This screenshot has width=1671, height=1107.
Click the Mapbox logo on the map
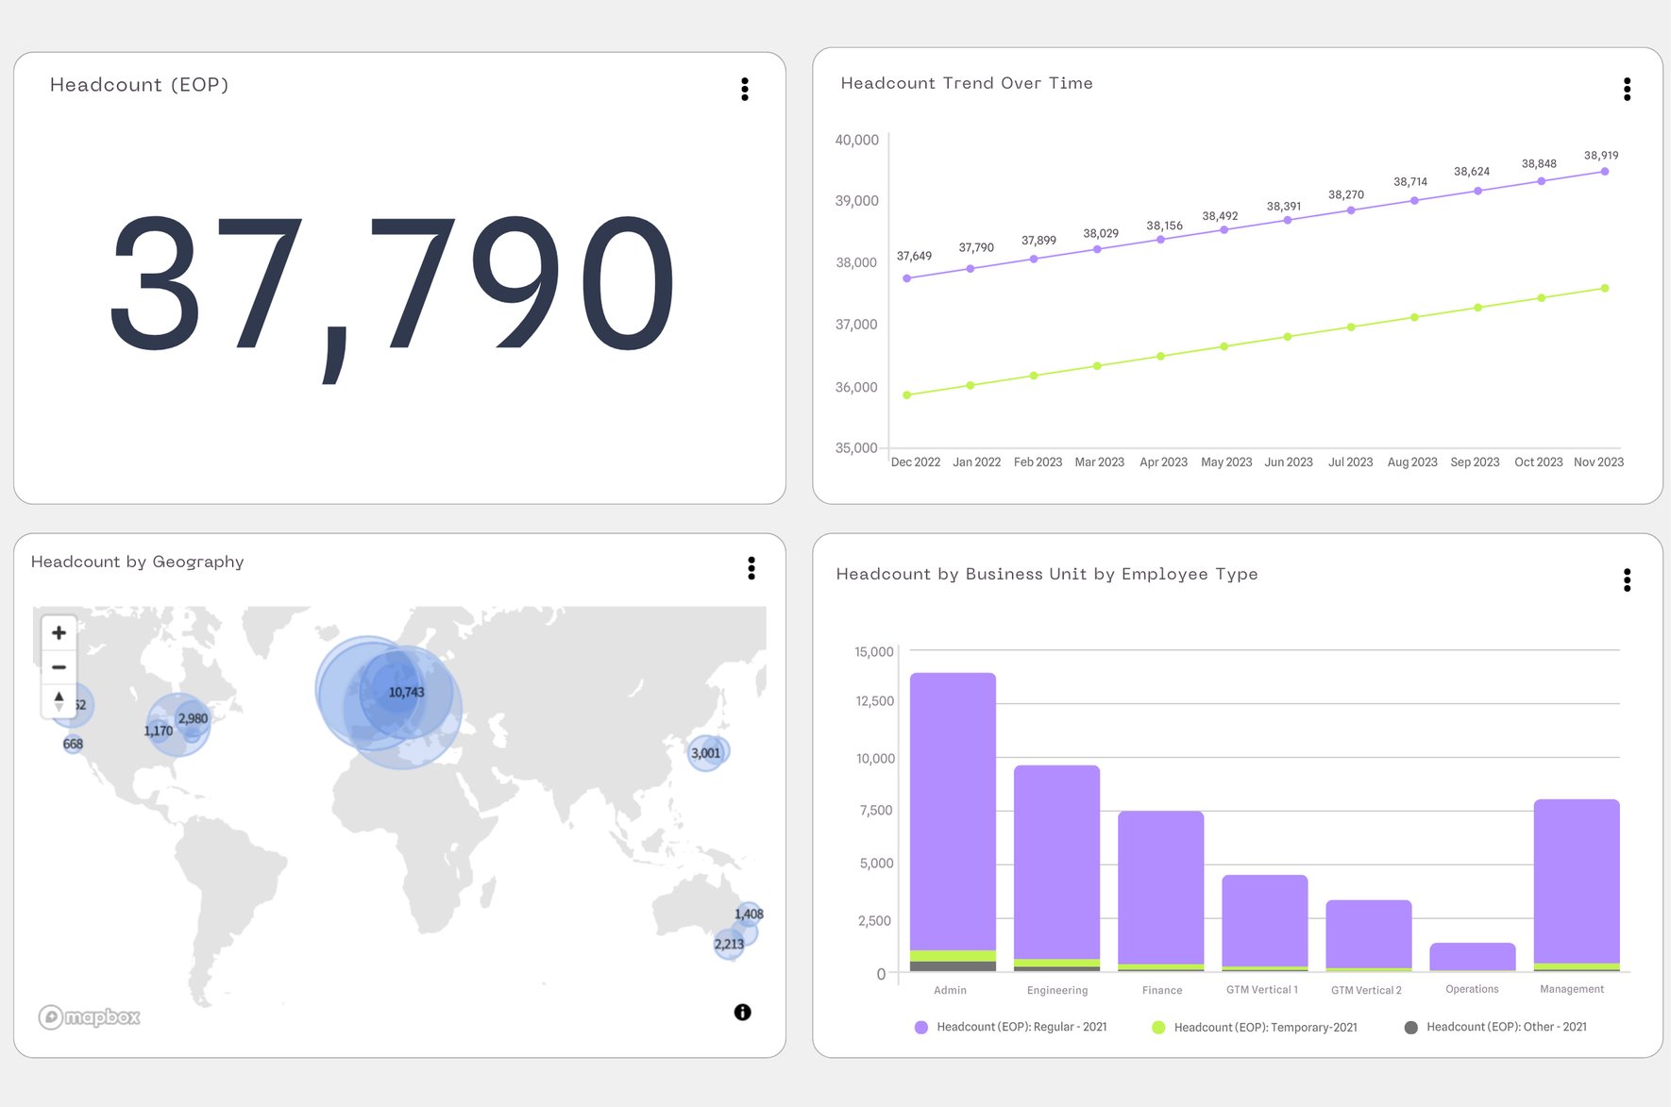pos(88,1016)
